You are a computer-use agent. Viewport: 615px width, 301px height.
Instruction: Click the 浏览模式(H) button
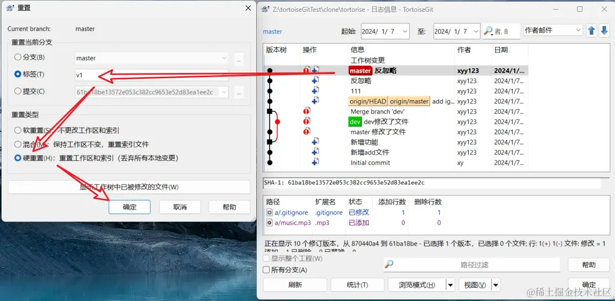417,285
